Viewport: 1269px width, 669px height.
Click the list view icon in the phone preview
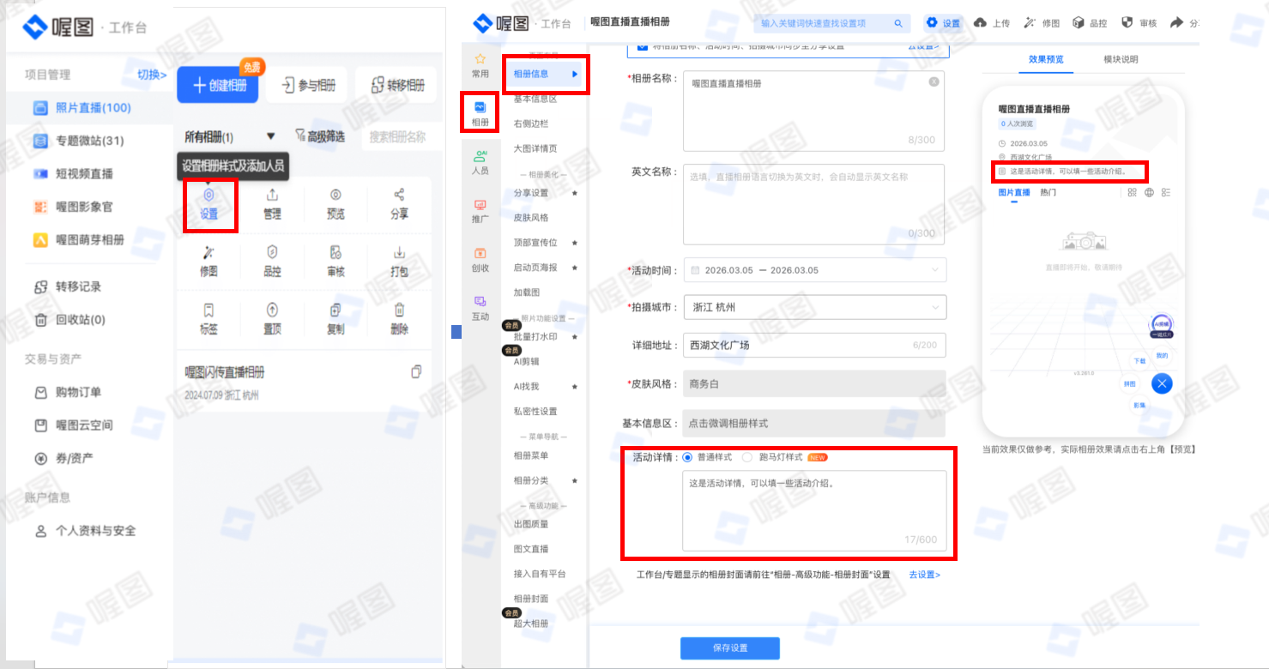[1165, 192]
